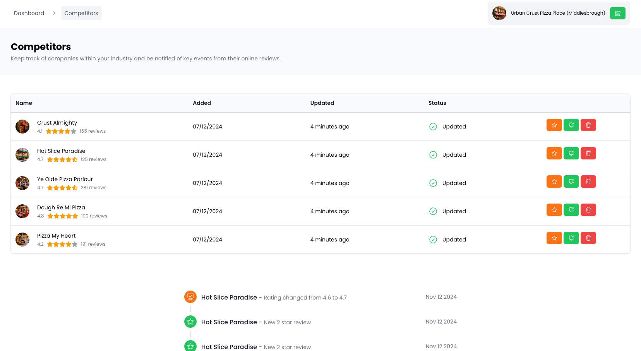Viewport: 641px width, 351px height.
Task: Select the Competitors breadcrumb tab
Action: (x=81, y=13)
